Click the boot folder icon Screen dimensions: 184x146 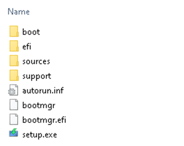point(14,32)
